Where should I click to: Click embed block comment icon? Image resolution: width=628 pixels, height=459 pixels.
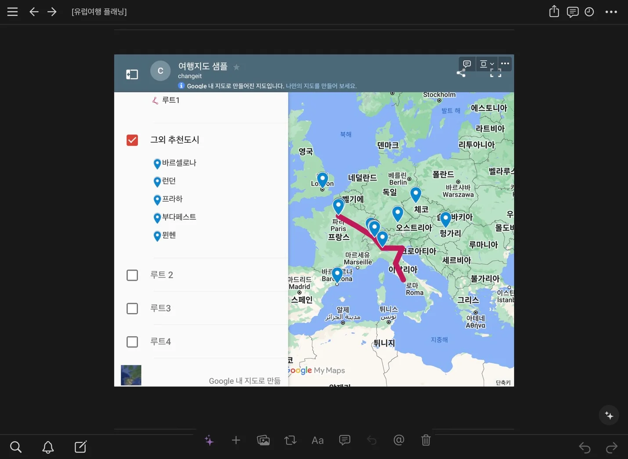coord(467,64)
